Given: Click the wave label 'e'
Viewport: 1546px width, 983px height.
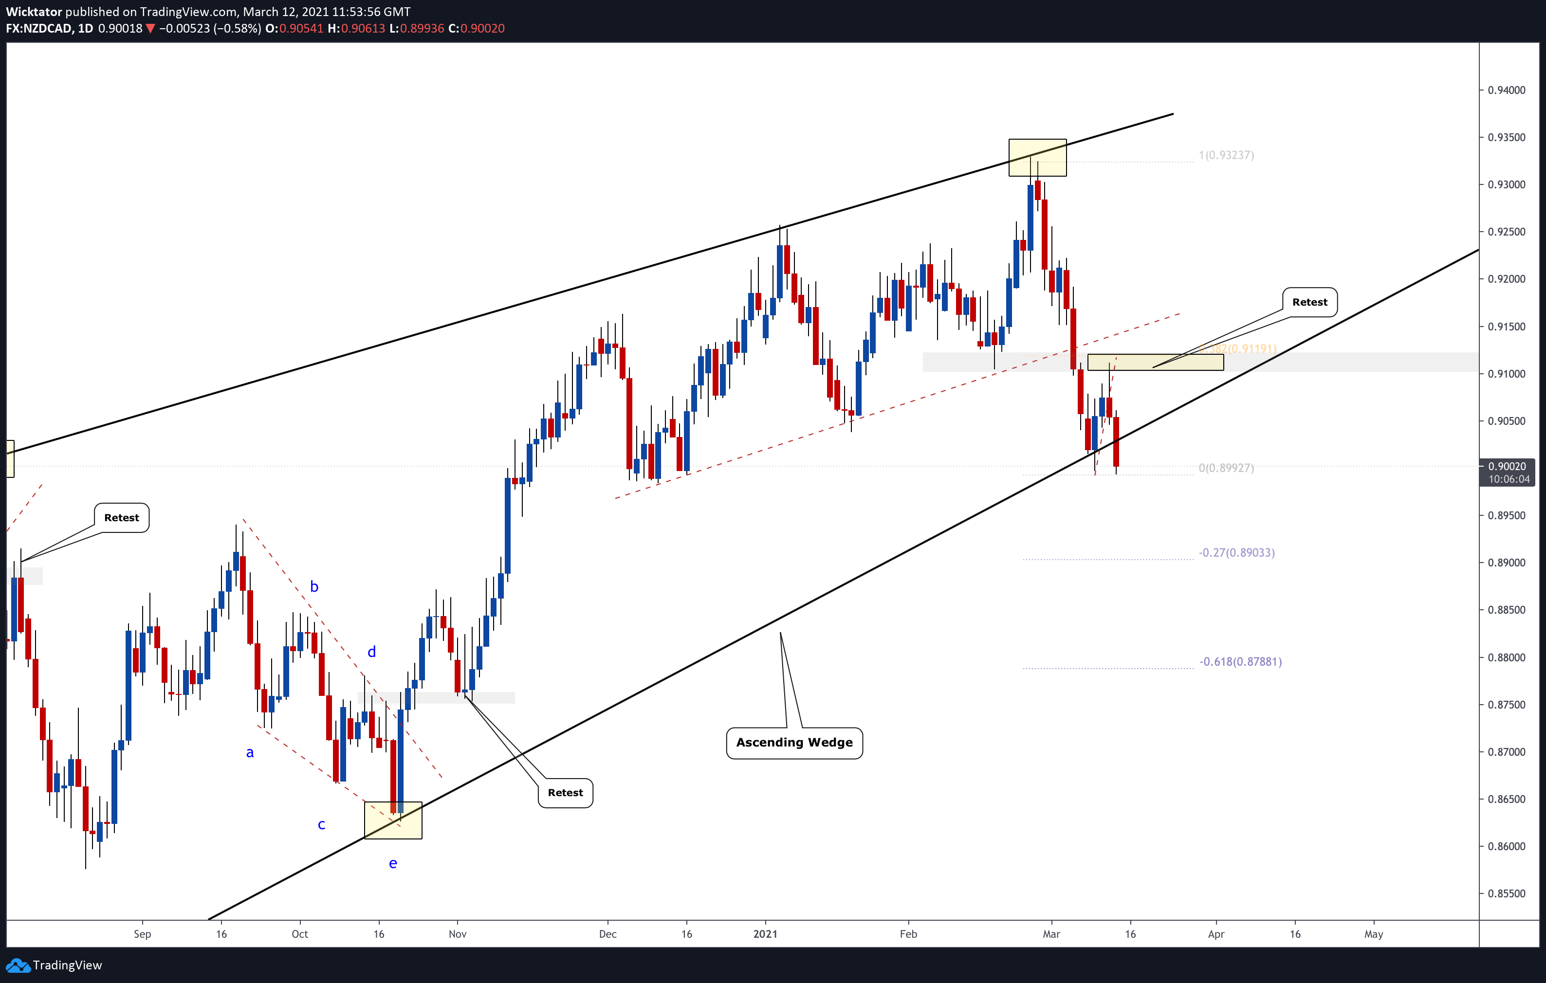Looking at the screenshot, I should 393,864.
